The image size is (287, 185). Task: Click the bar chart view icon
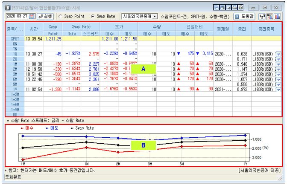pos(278,17)
